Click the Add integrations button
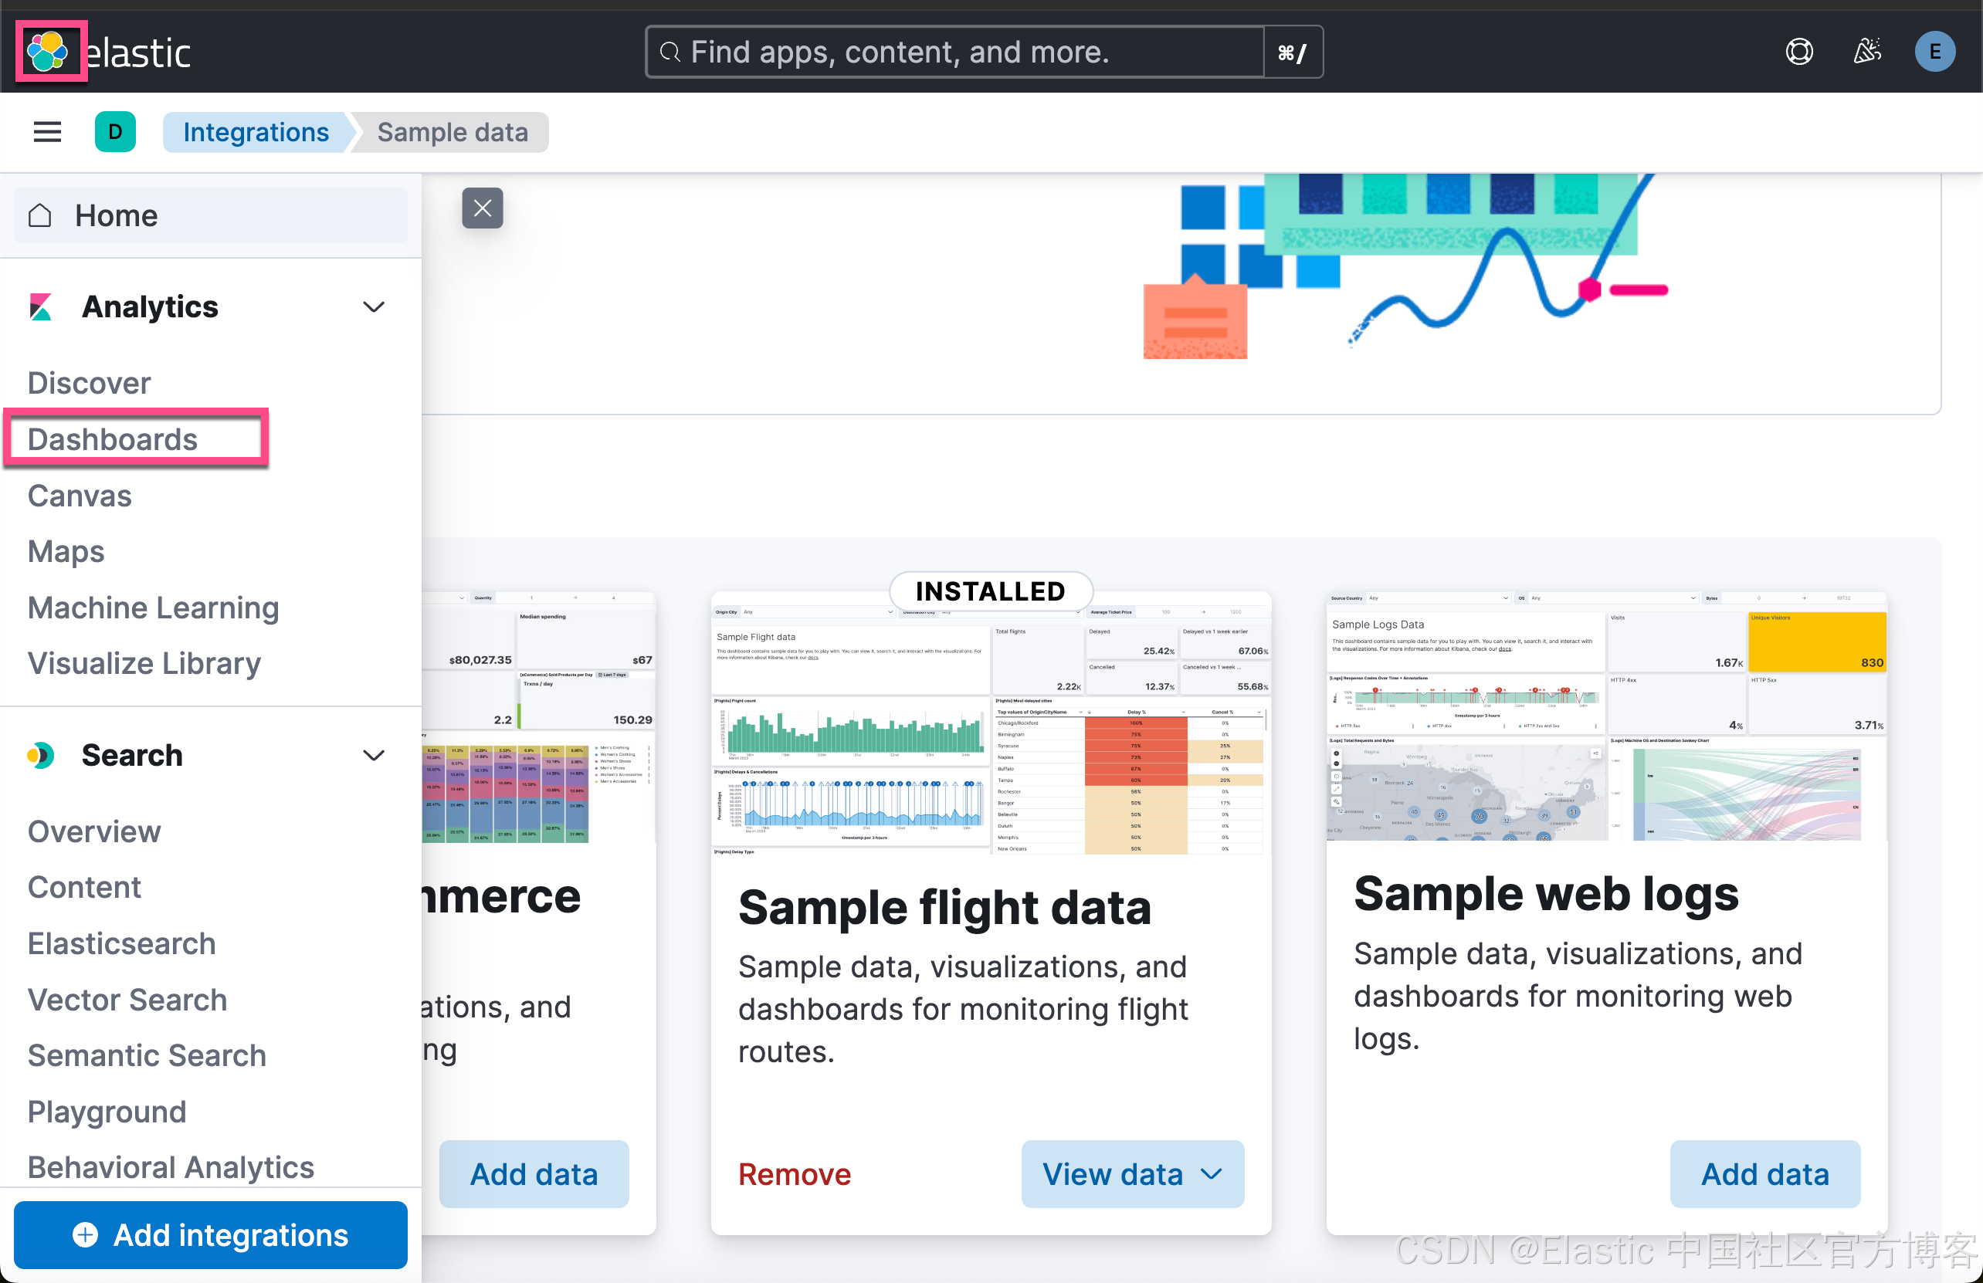 (x=211, y=1234)
